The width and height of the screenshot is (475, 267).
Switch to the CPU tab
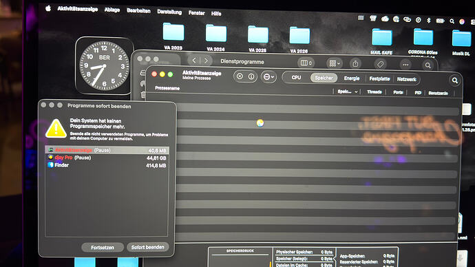coord(296,78)
